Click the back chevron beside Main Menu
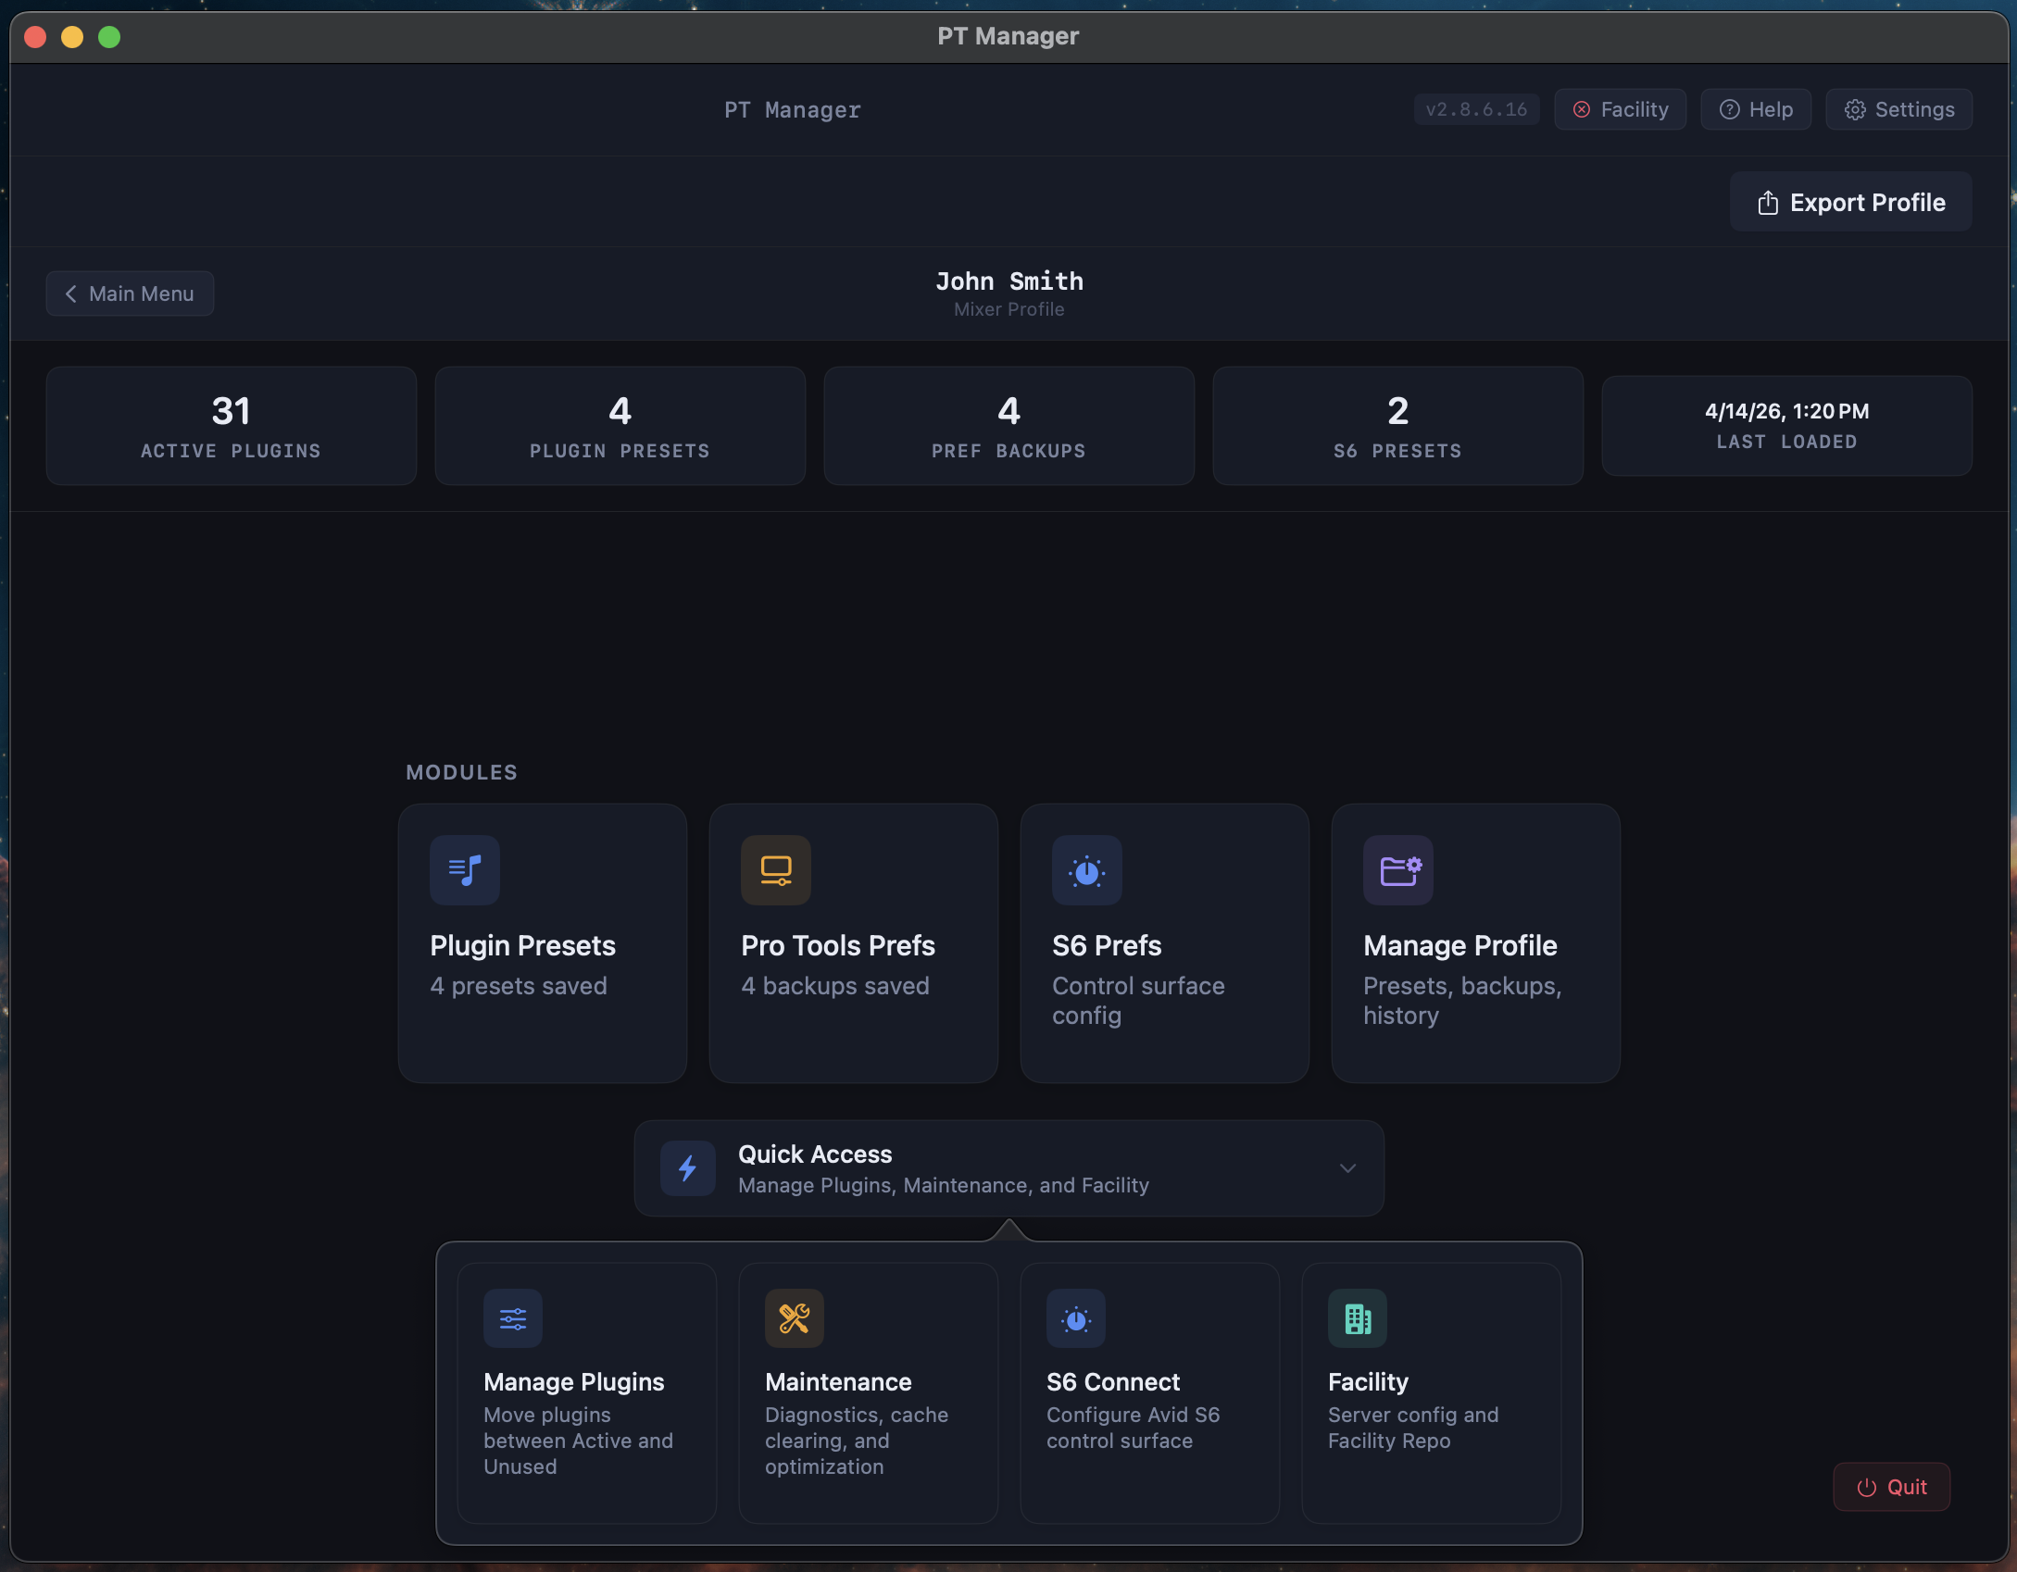Image resolution: width=2017 pixels, height=1572 pixels. [71, 293]
